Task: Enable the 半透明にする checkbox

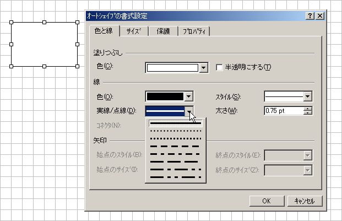Action: coord(219,67)
